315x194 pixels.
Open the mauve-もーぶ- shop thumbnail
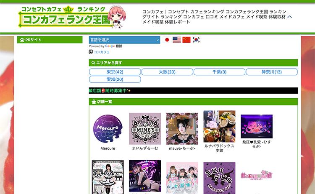click(x=182, y=129)
